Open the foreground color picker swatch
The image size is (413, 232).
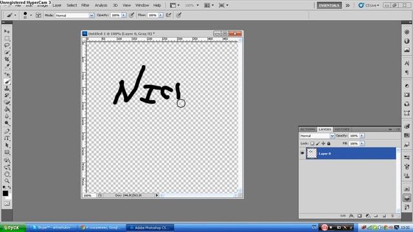[x=5, y=193]
